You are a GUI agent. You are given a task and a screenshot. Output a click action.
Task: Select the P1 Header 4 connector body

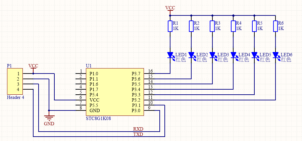point(15,82)
